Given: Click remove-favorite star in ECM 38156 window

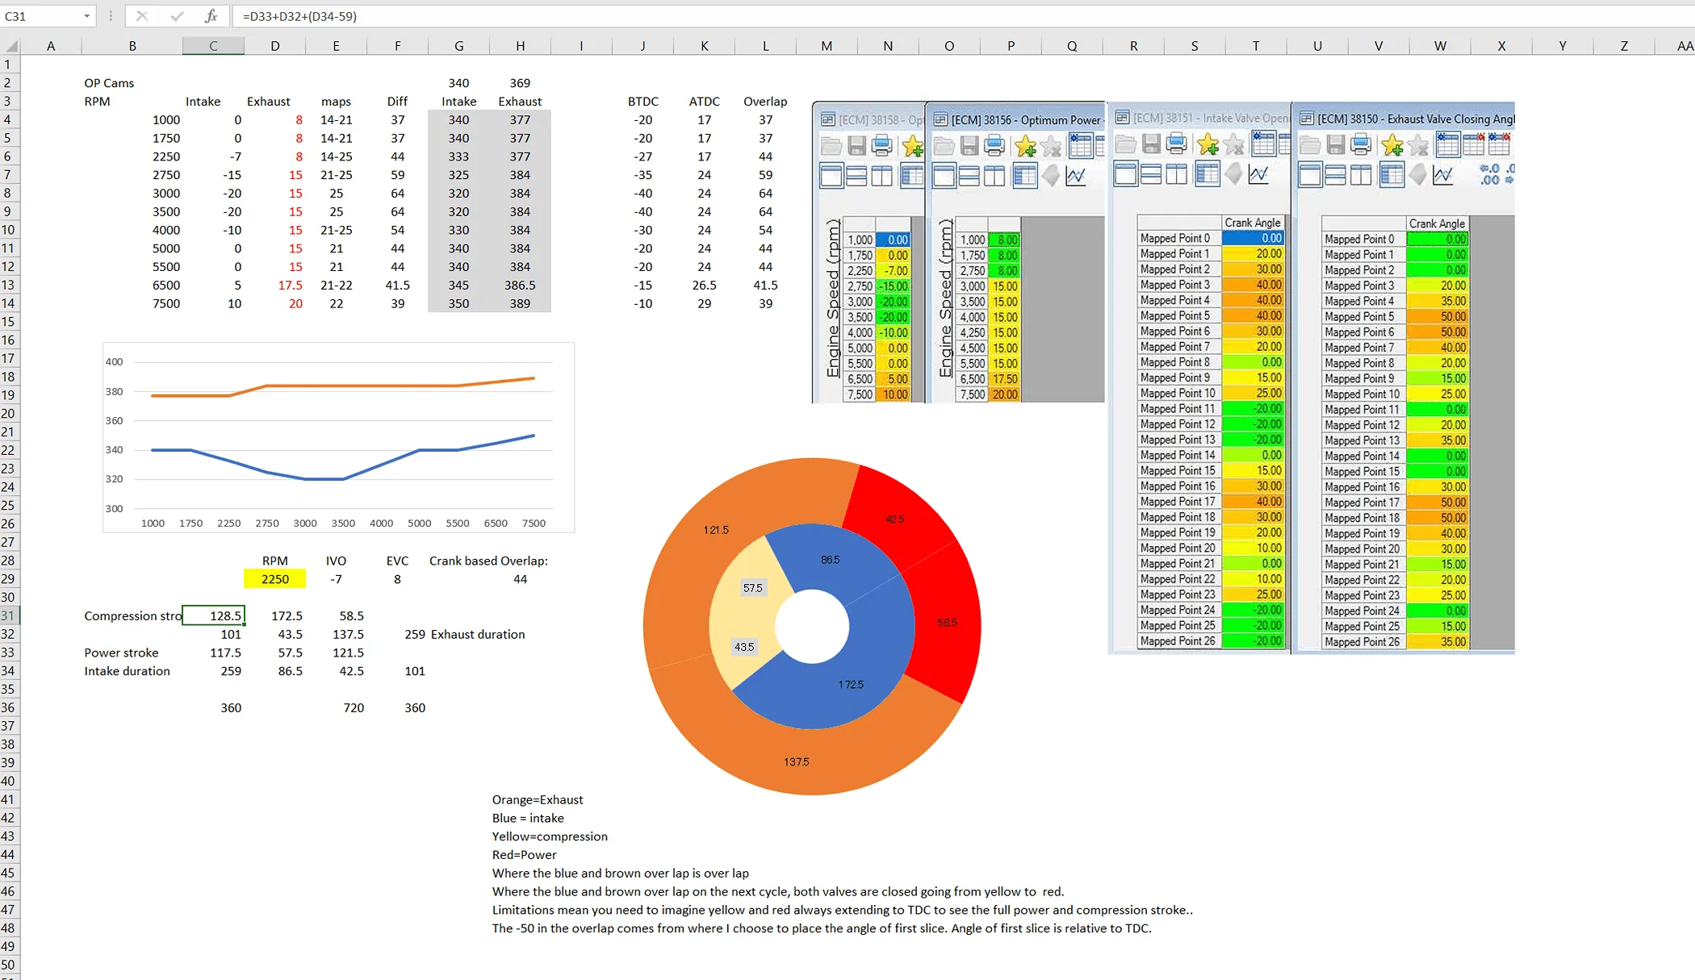Looking at the screenshot, I should [1051, 146].
